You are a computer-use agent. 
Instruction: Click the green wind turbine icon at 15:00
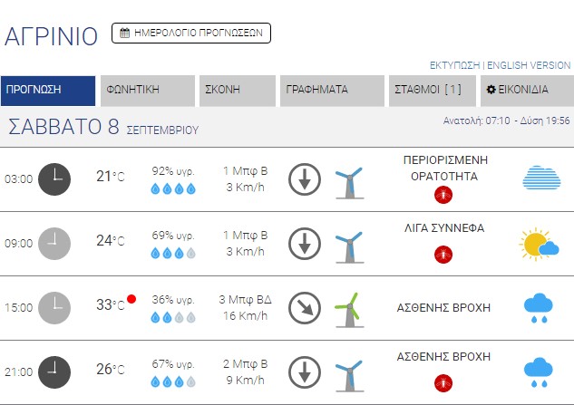pyautogui.click(x=347, y=308)
